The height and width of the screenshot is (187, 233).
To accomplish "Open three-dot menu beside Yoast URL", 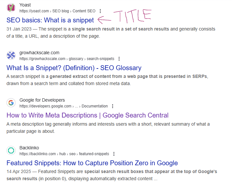I will click(100, 11).
